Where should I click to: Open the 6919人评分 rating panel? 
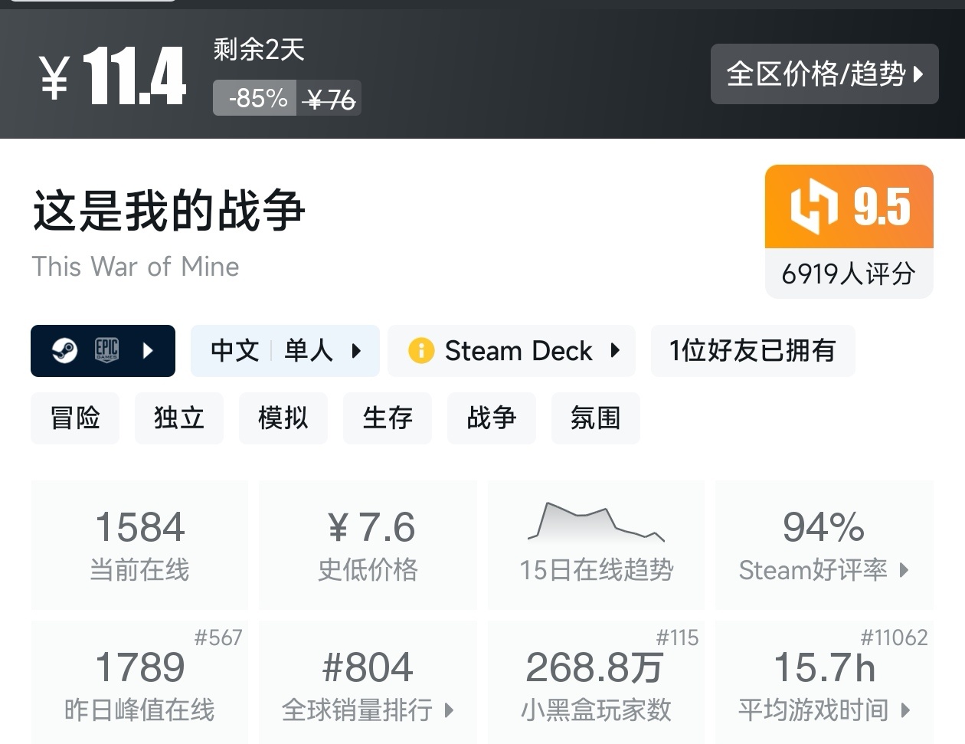pyautogui.click(x=849, y=274)
